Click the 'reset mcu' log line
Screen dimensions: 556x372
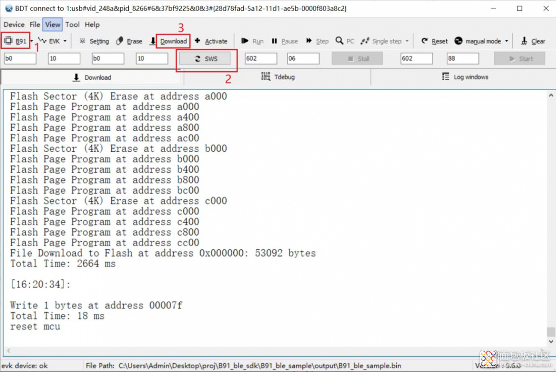tap(35, 327)
